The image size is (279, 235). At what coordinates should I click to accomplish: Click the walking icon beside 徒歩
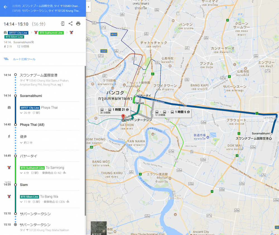click(9, 136)
